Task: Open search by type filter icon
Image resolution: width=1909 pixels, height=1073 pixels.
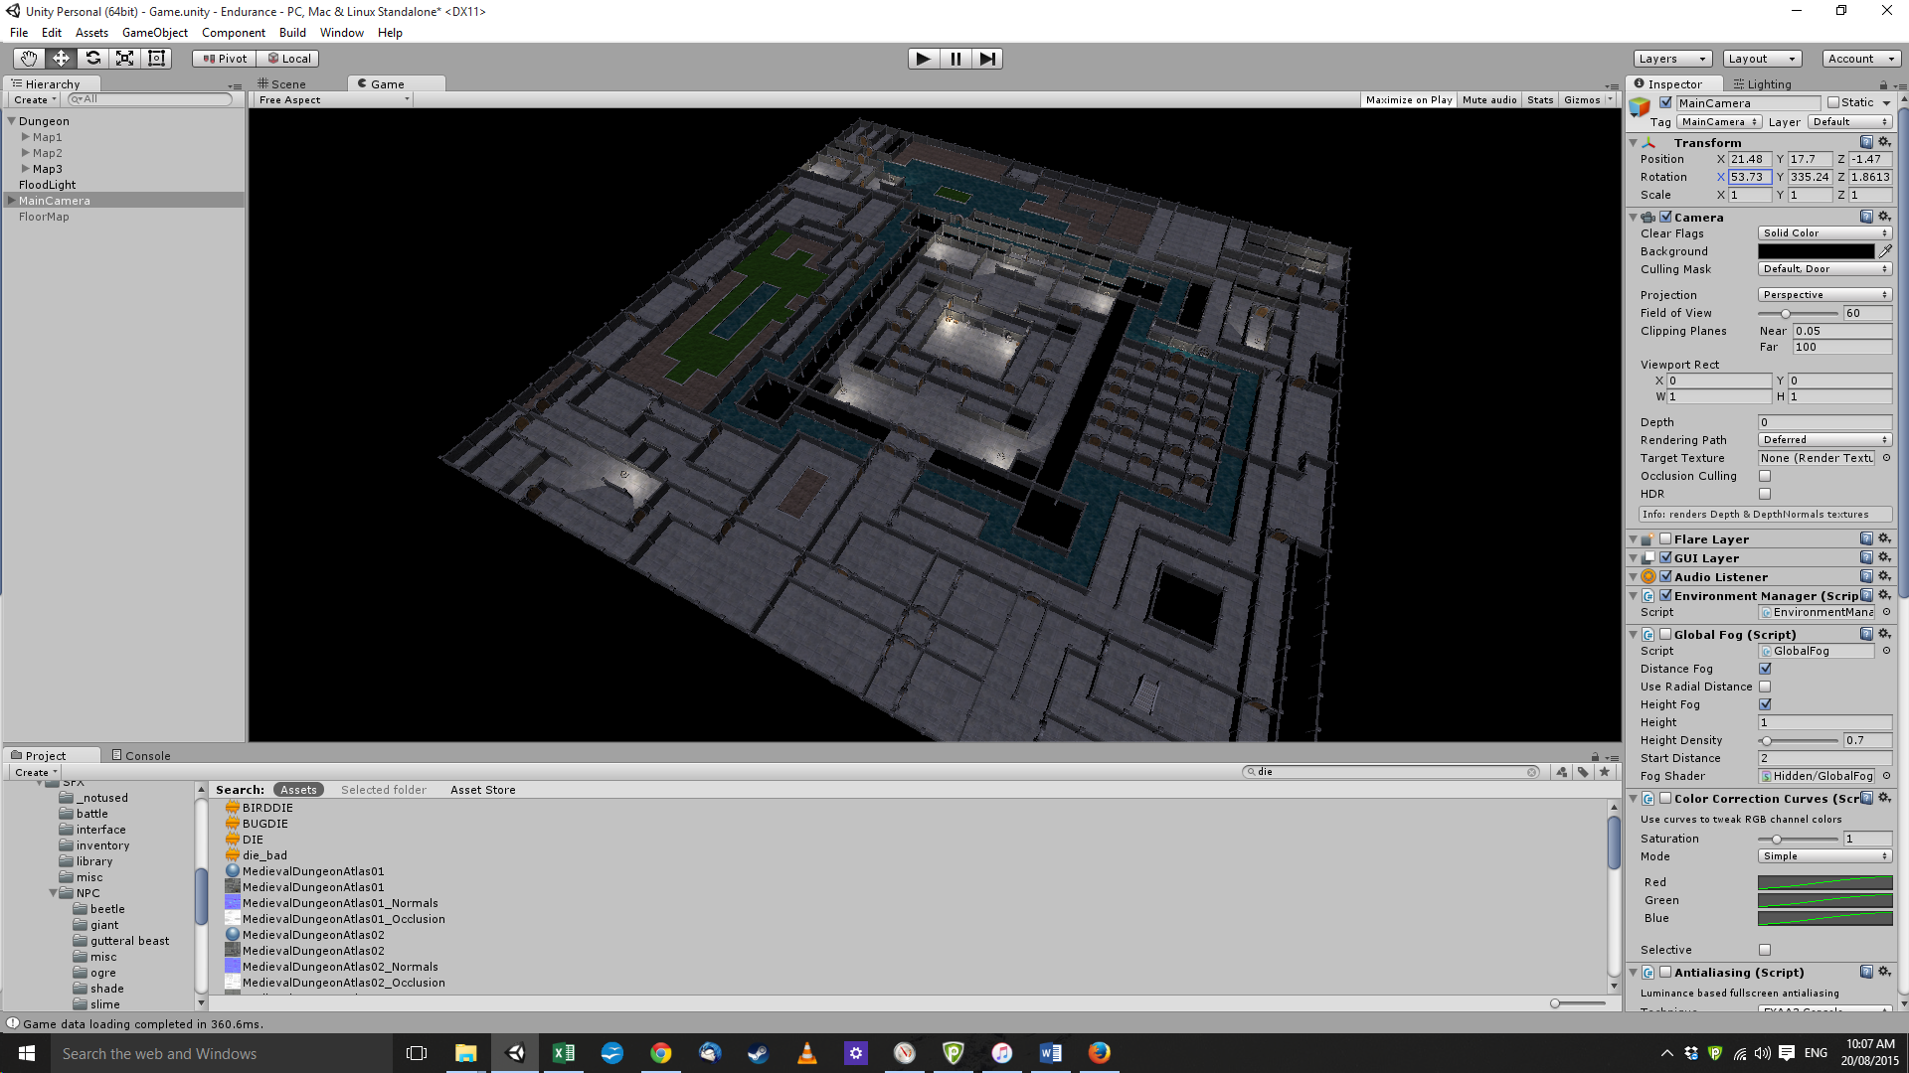Action: point(1562,772)
